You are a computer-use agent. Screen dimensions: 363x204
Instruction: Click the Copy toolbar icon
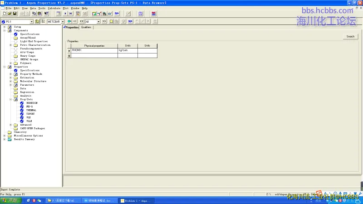[x=34, y=14]
